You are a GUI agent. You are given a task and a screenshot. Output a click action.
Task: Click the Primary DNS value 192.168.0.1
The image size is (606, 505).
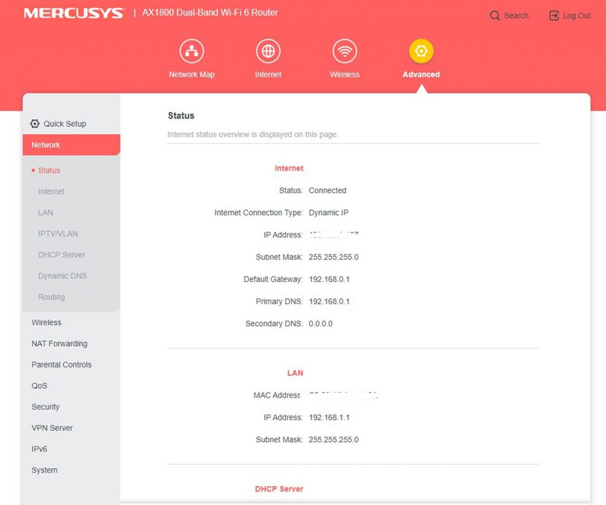pyautogui.click(x=329, y=301)
